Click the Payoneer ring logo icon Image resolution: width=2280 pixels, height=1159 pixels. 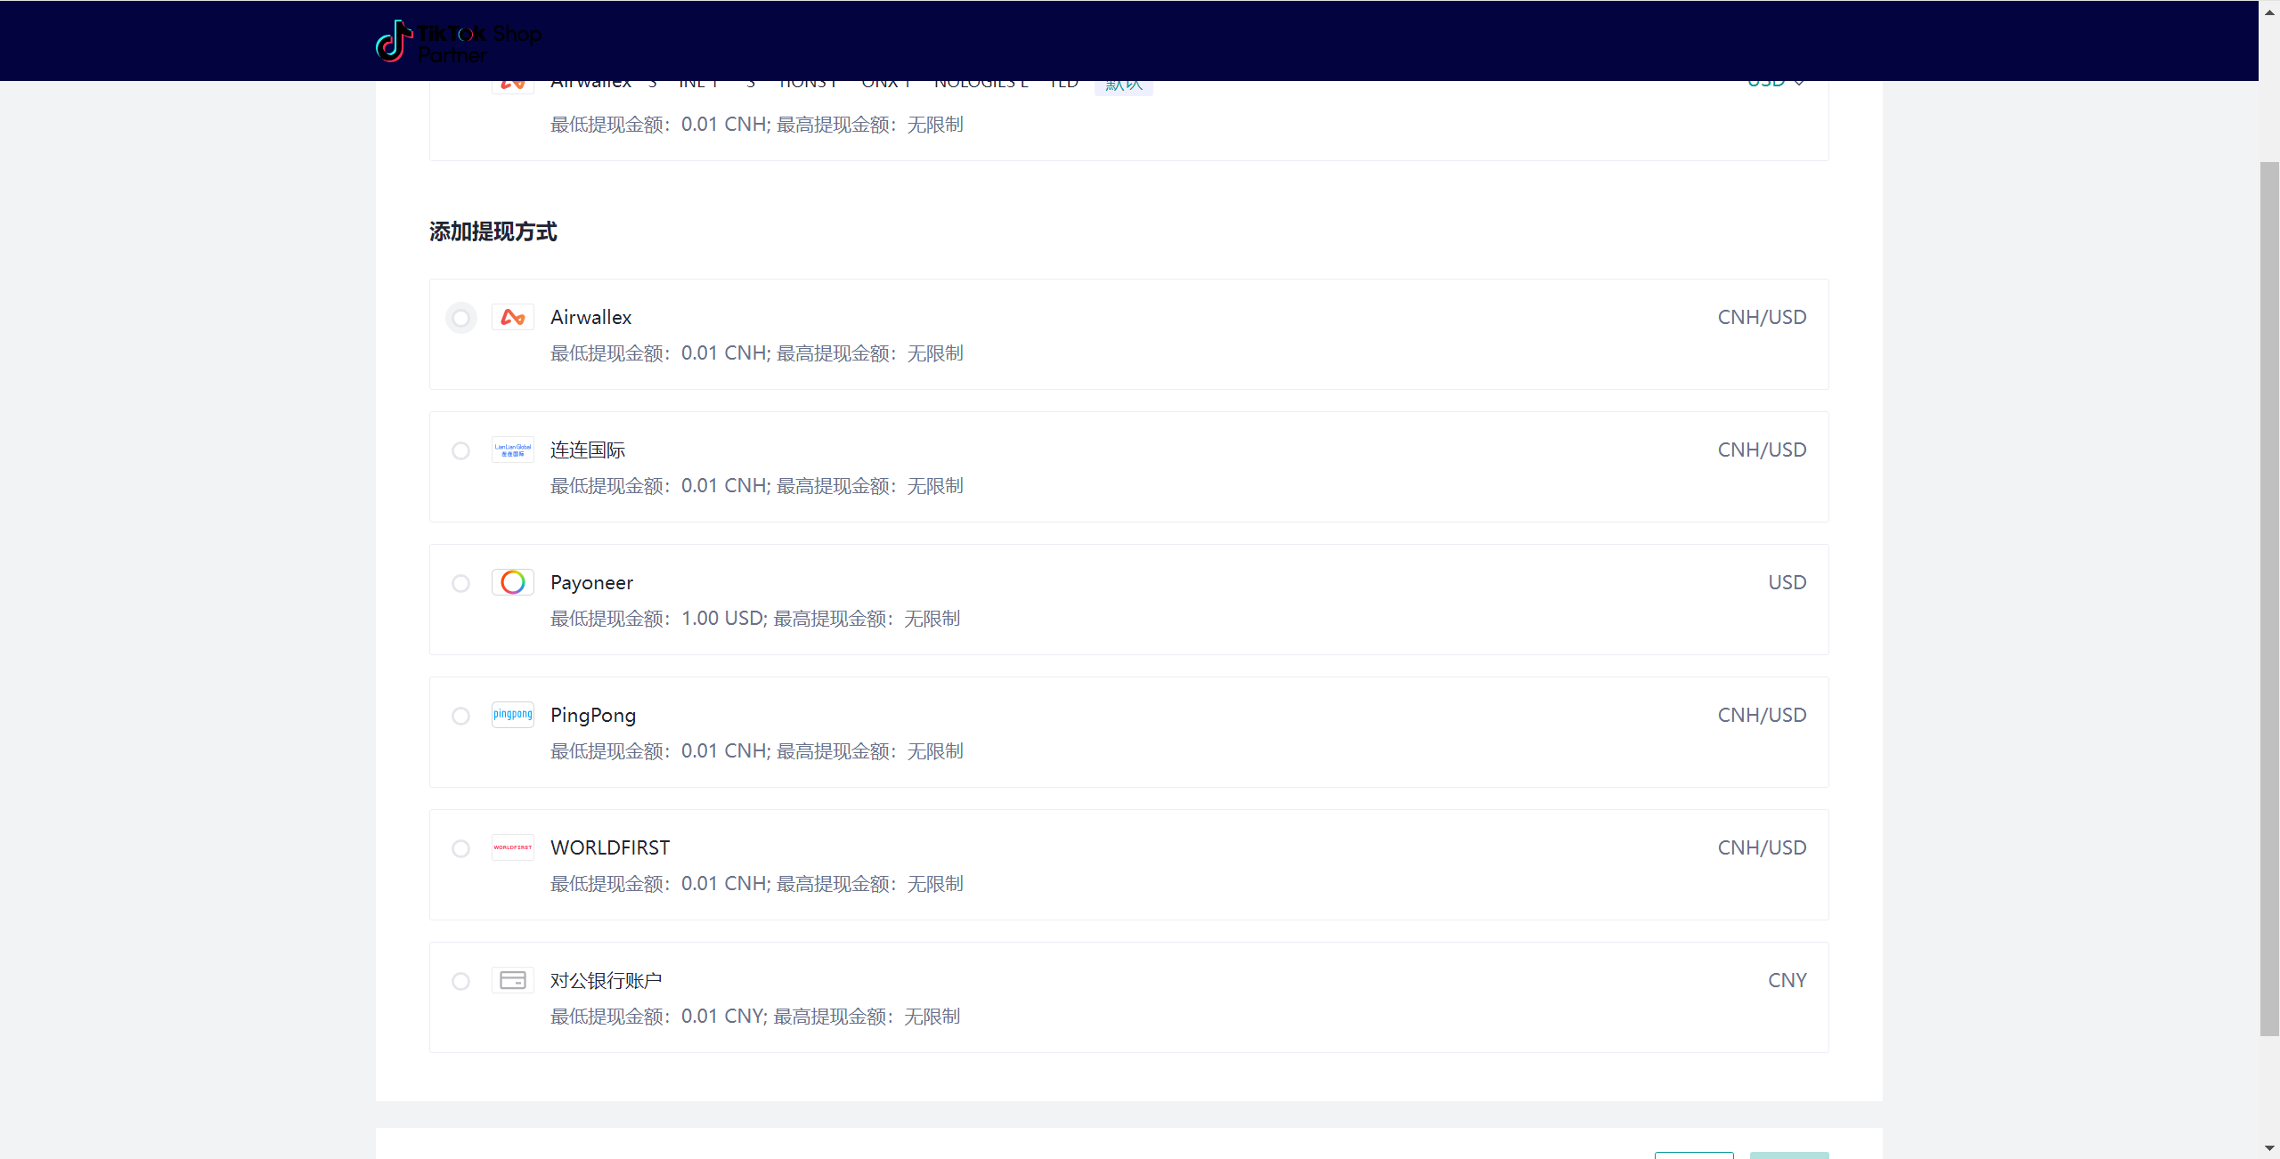coord(512,583)
